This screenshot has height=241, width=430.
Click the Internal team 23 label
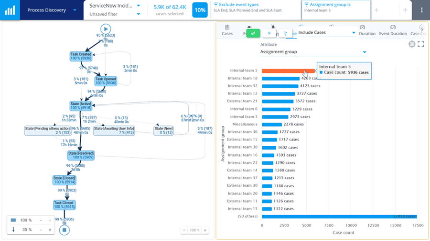(x=243, y=162)
